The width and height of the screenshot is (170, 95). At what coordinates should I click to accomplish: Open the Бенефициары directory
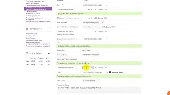(31, 36)
